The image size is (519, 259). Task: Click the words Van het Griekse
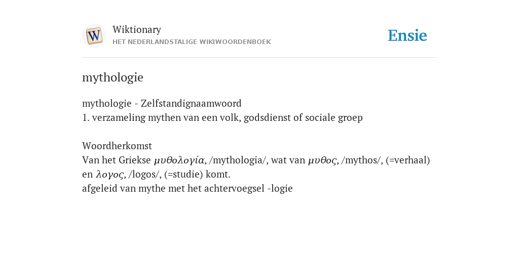(117, 160)
